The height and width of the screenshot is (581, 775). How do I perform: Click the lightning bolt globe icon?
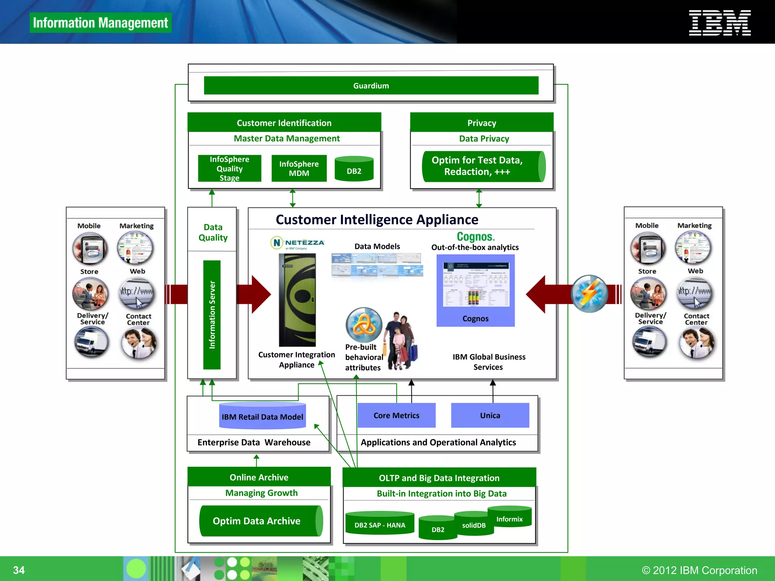[x=589, y=294]
